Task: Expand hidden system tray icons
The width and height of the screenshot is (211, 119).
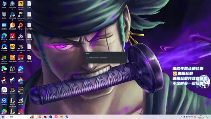Action: pos(181,117)
